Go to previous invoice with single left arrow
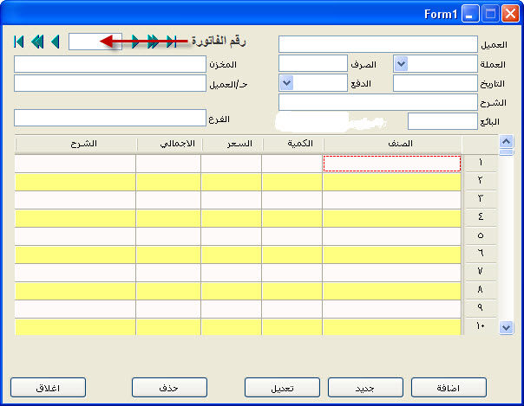The image size is (524, 406). (56, 42)
